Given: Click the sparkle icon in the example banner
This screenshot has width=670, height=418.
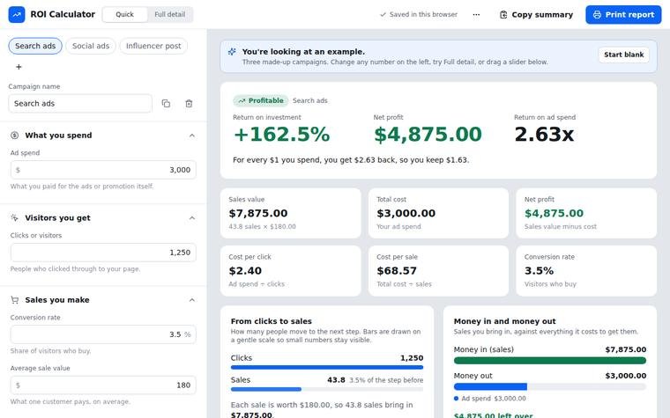Looking at the screenshot, I should [232, 52].
